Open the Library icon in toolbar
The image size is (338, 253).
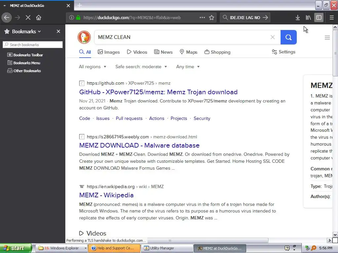tap(308, 17)
